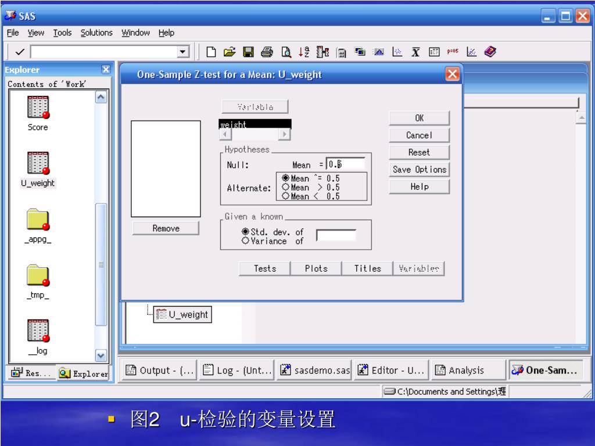Screen dimensions: 595x446
Task: Open the Tests options button
Action: pyautogui.click(x=264, y=268)
